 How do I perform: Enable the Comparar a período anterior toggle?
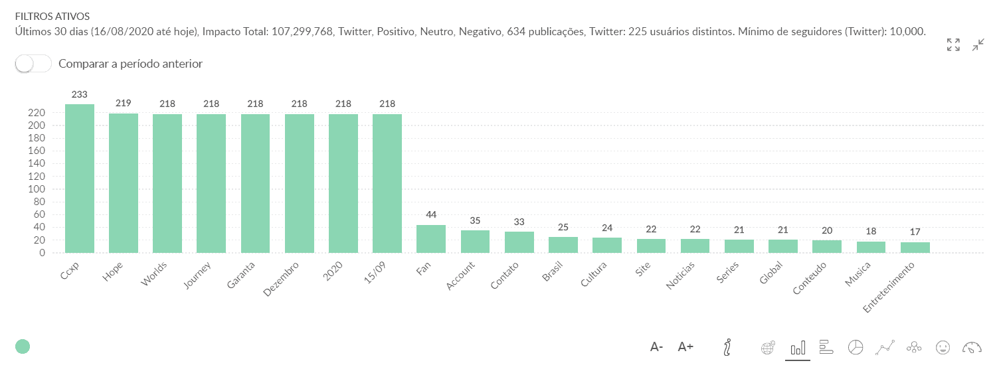(x=33, y=64)
